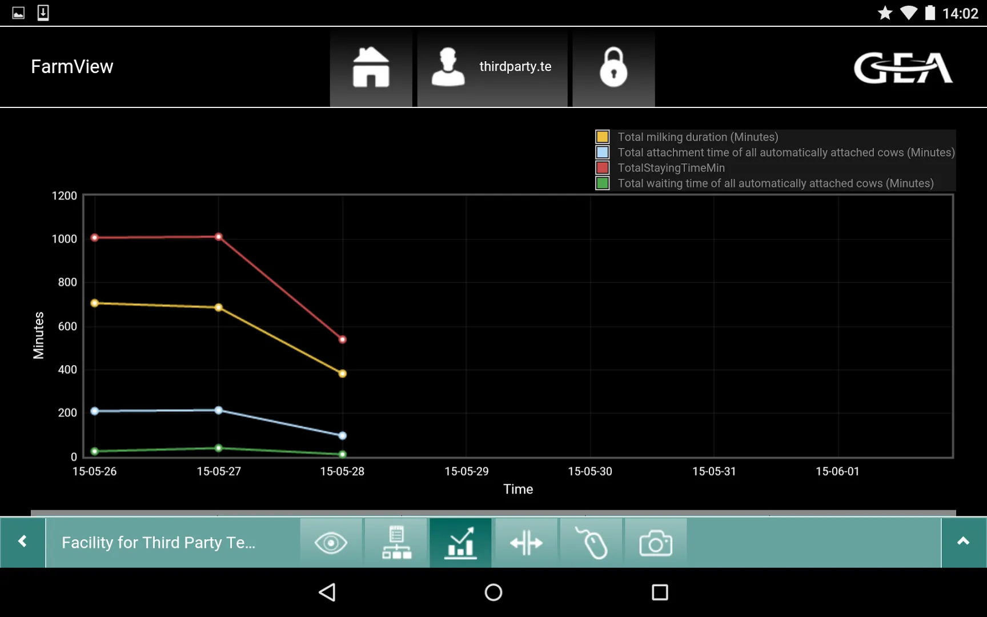Toggle yellow Total milking duration swatch
Image resolution: width=987 pixels, height=617 pixels.
tap(602, 137)
